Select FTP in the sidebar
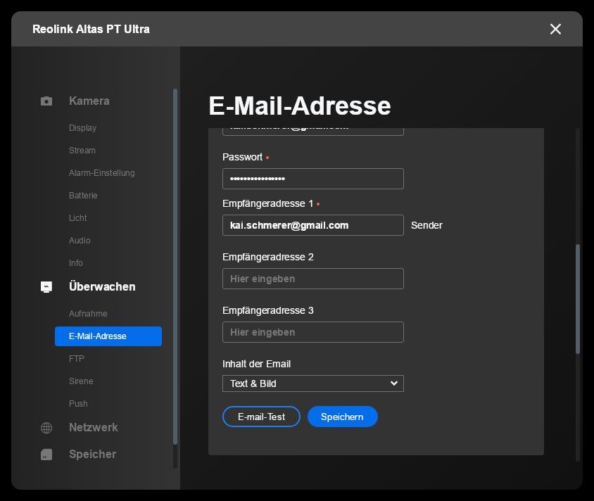Viewport: 594px width, 501px height. point(77,359)
